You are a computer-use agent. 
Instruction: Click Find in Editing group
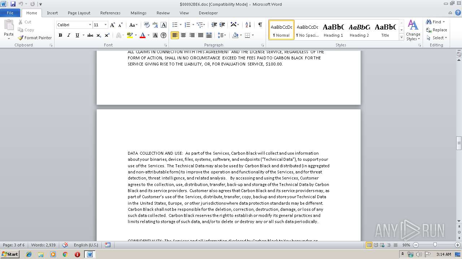click(434, 22)
